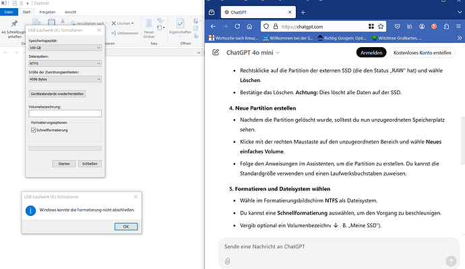This screenshot has height=269, width=465.
Task: Open the list all tabs chevron
Action: tap(460, 12)
